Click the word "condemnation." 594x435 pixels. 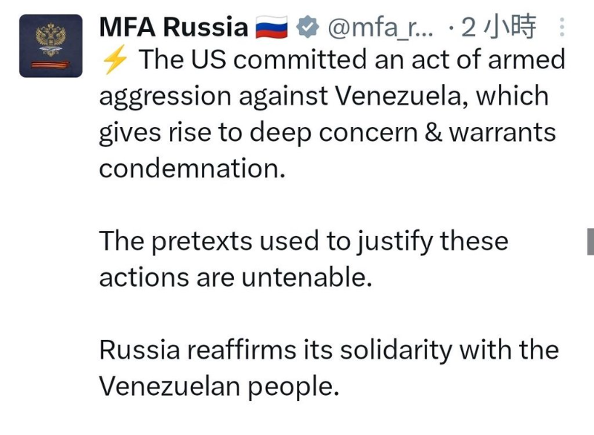192,169
